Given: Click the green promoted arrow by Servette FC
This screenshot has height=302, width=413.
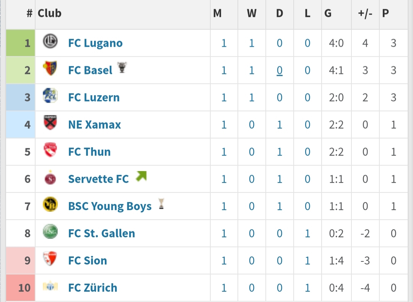Looking at the screenshot, I should coord(141,176).
